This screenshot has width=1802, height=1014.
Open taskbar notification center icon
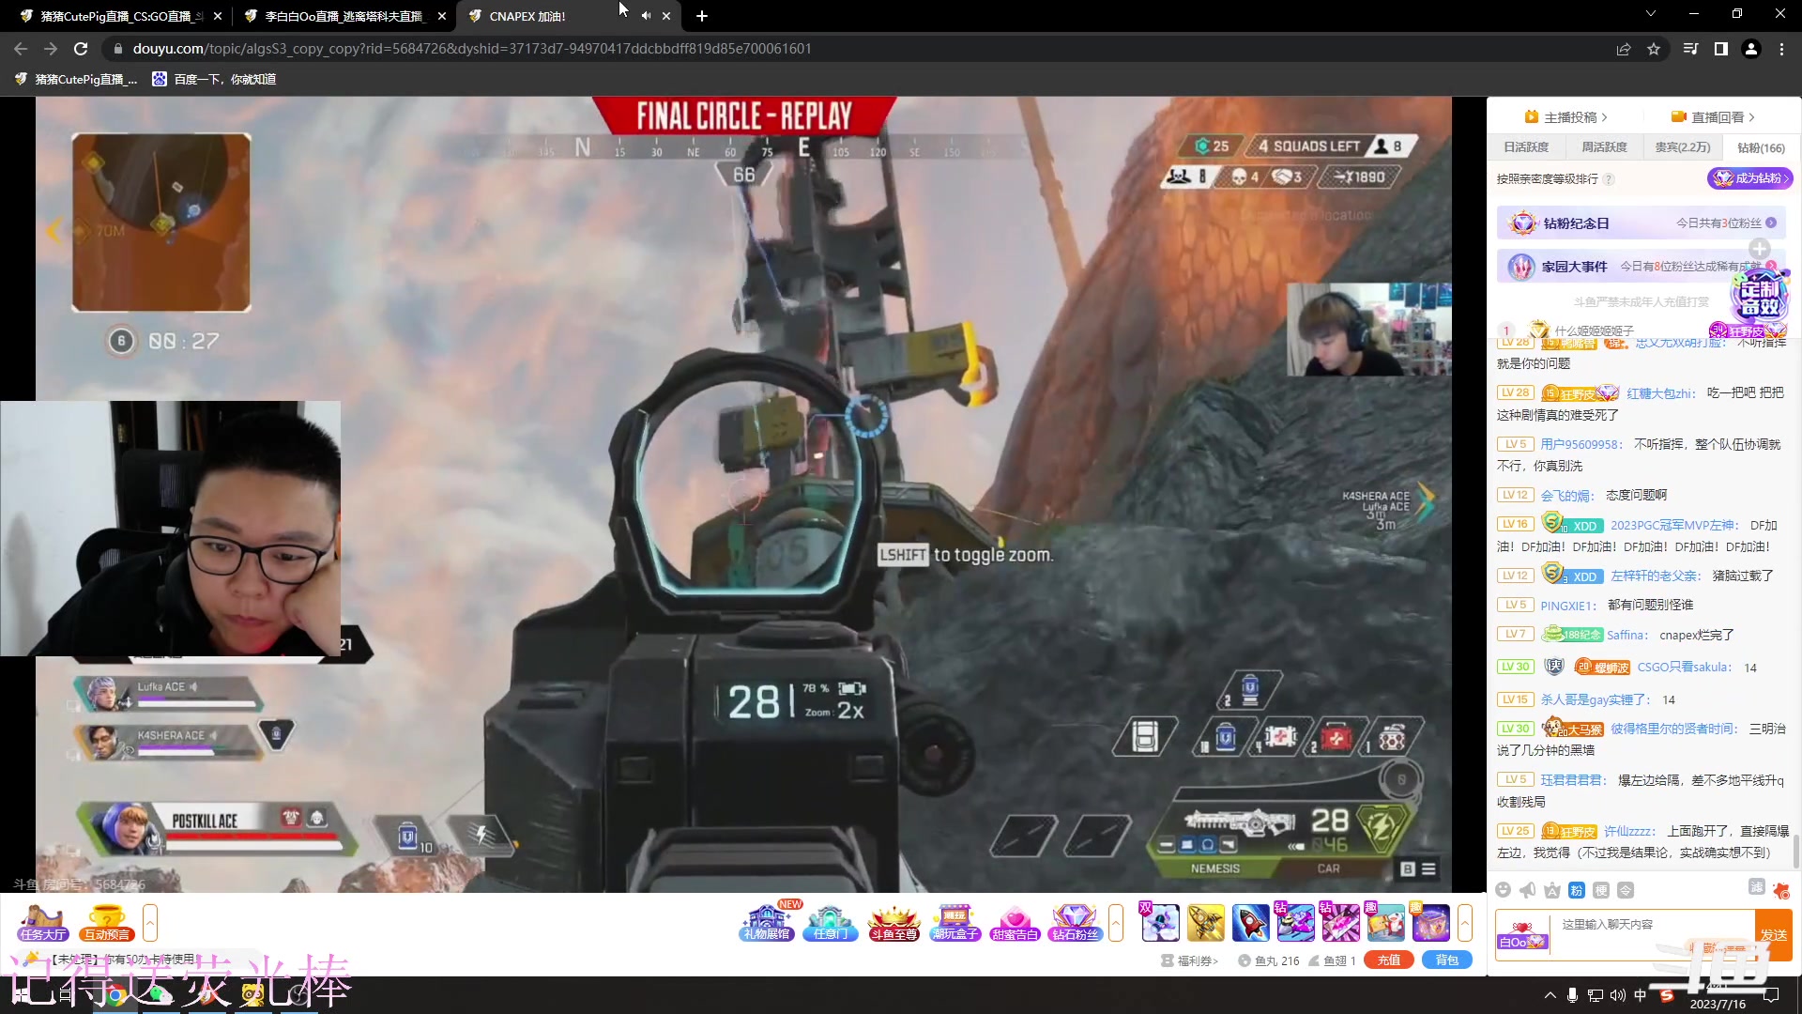tap(1772, 995)
